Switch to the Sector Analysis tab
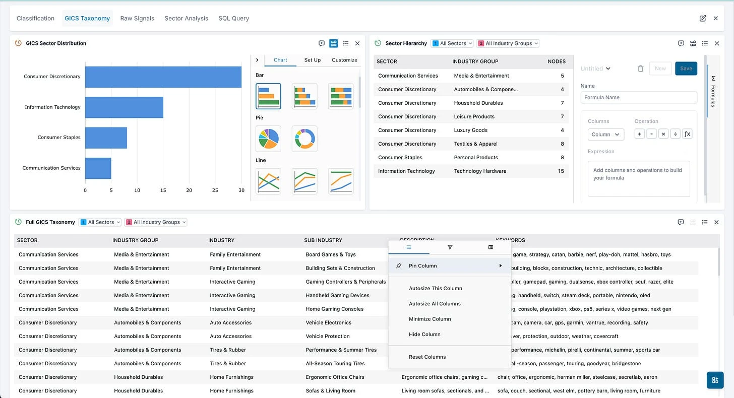Image resolution: width=734 pixels, height=398 pixels. click(x=186, y=18)
